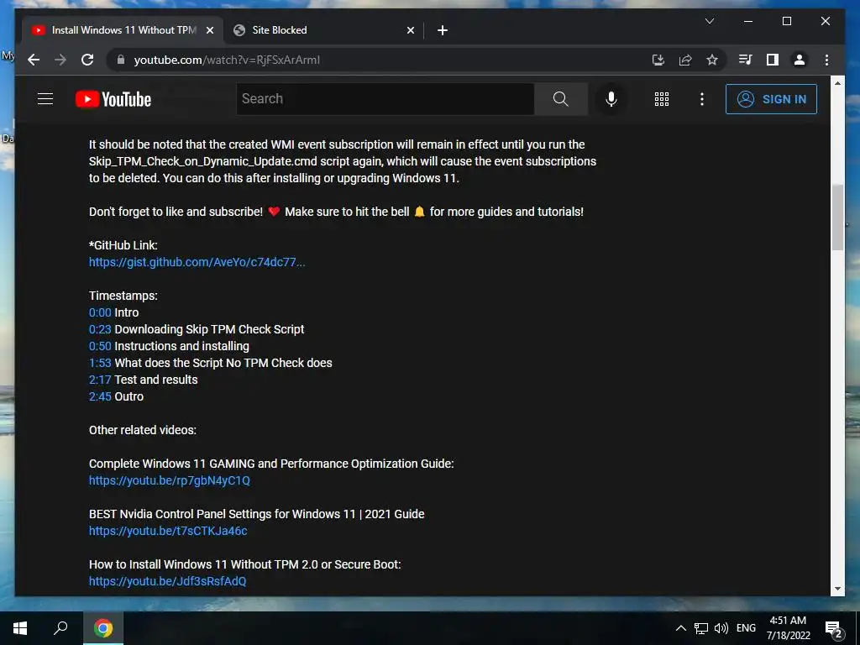Click the address bar URL text

pyautogui.click(x=227, y=60)
